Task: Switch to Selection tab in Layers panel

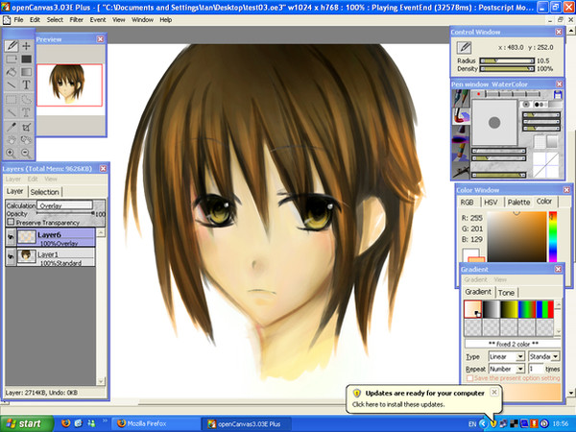Action: (x=44, y=192)
